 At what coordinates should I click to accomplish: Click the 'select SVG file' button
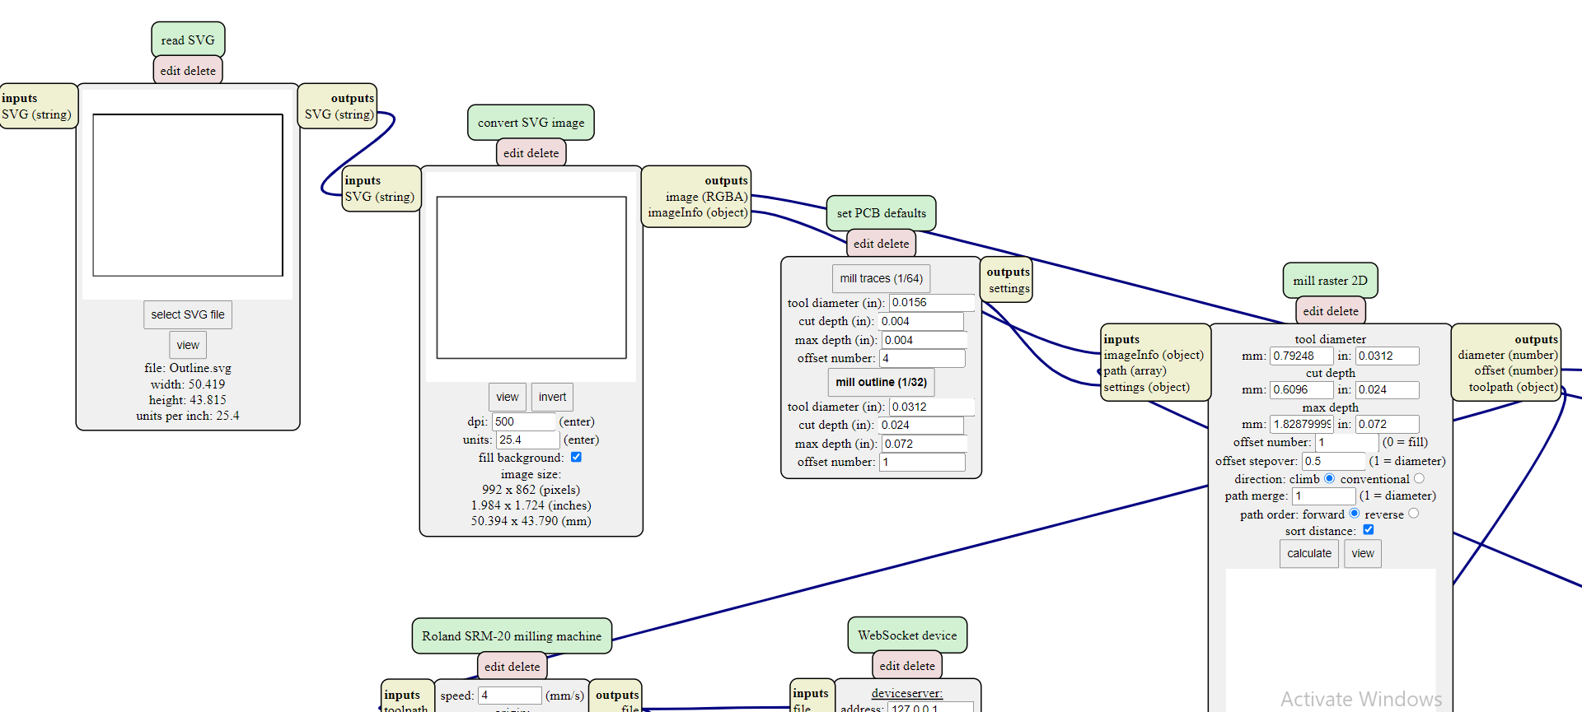[x=188, y=314]
